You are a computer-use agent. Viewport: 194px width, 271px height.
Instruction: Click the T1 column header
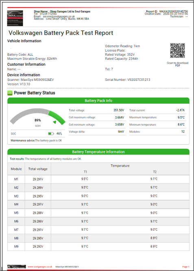pos(85,172)
